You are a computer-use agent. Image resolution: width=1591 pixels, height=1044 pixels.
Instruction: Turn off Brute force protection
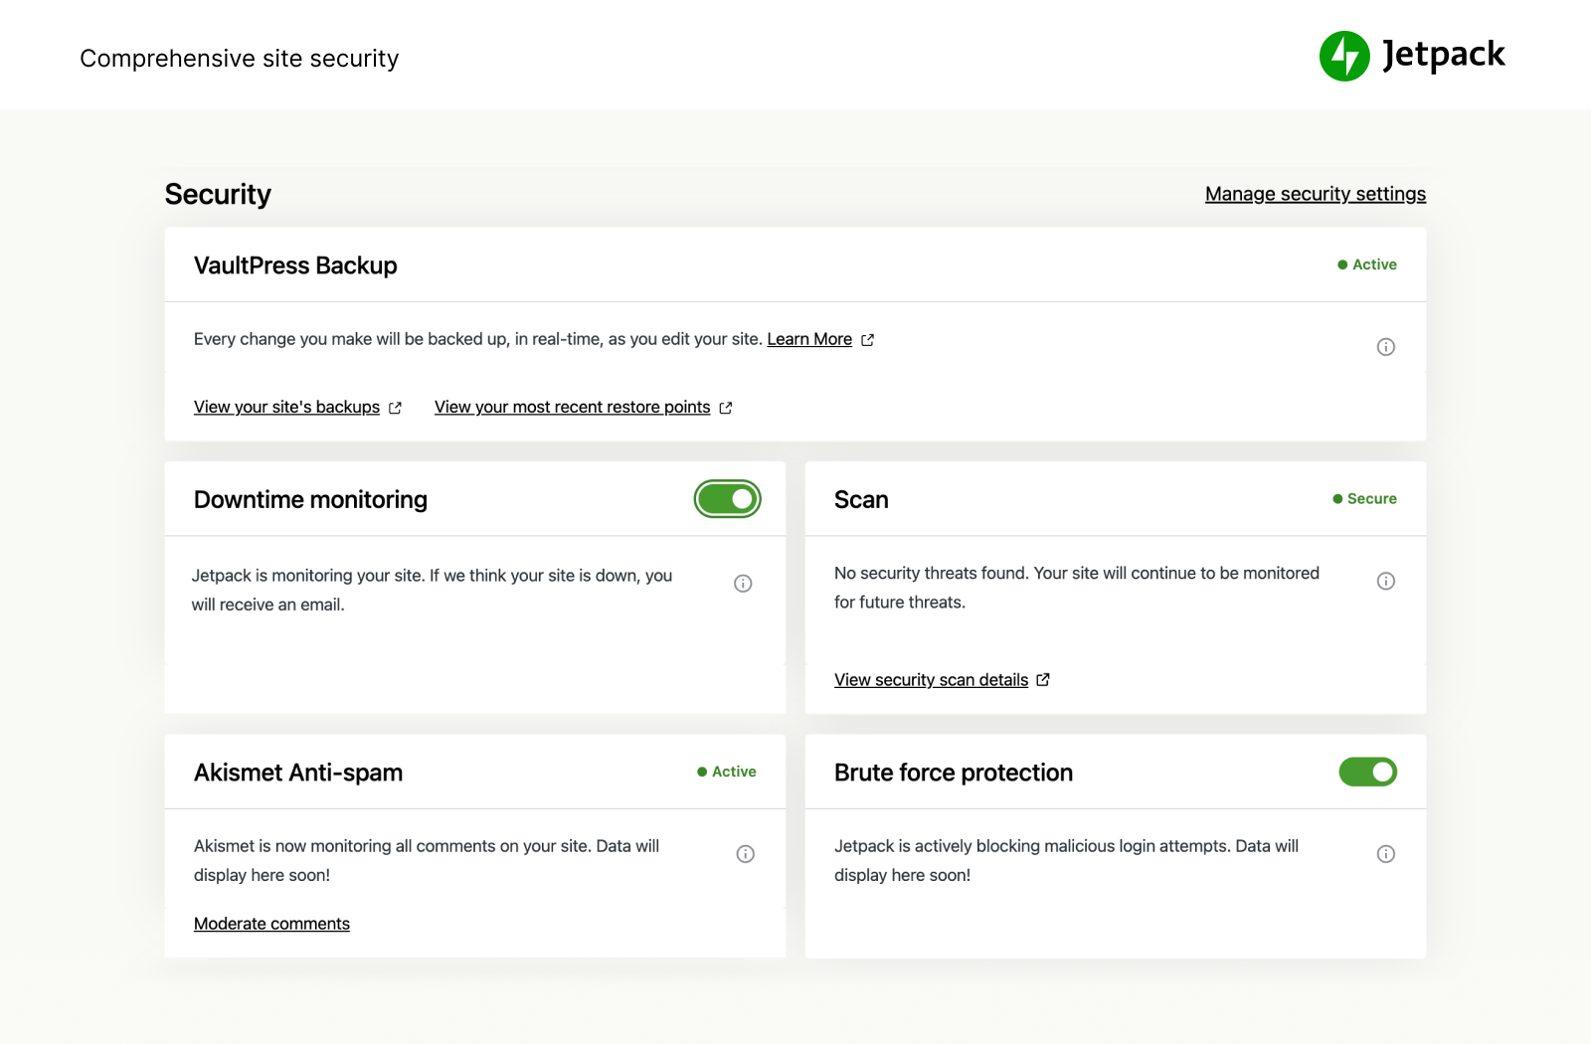tap(1367, 772)
